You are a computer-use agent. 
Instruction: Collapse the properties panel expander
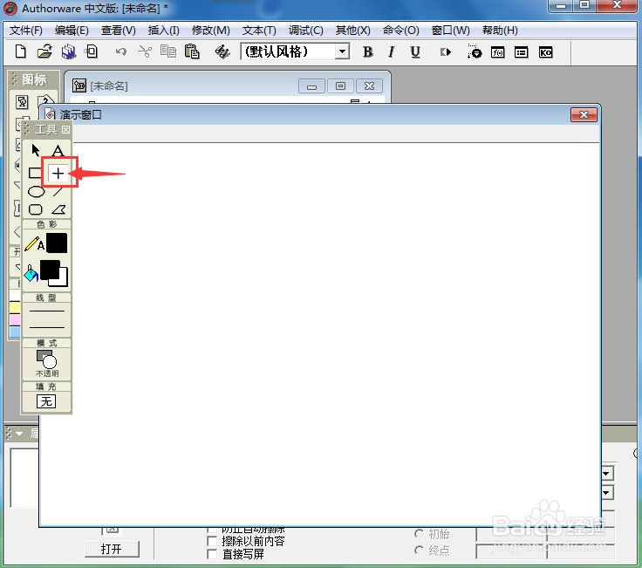(19, 434)
